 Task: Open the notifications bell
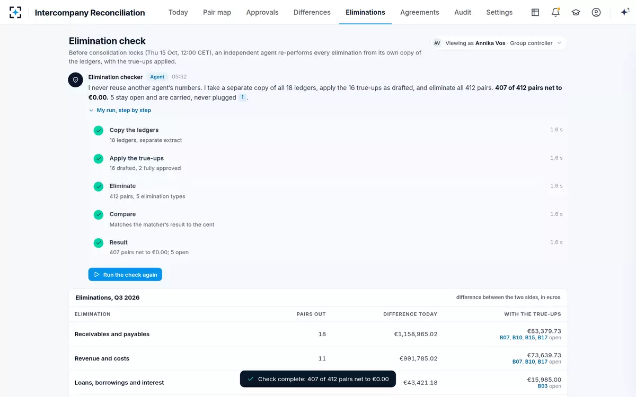[555, 12]
